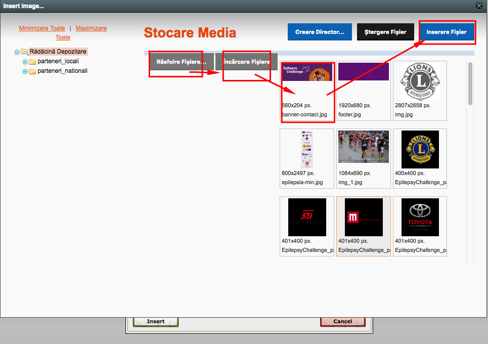The width and height of the screenshot is (488, 344).
Task: Select the Grup Transiluc logo thumbnail
Action: (x=307, y=218)
